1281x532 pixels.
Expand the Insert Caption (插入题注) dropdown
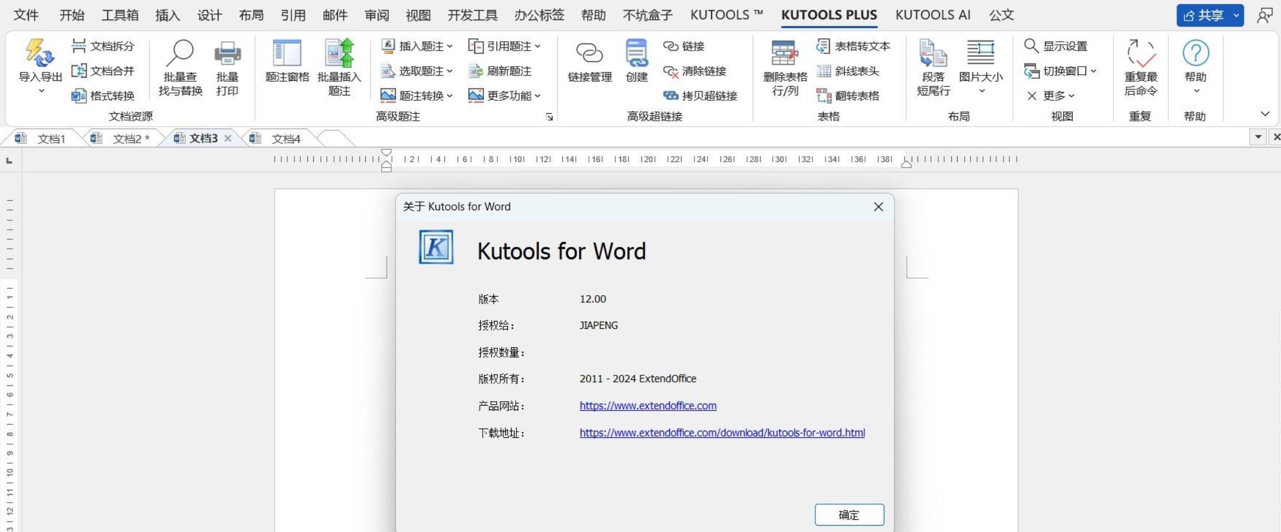(x=450, y=46)
